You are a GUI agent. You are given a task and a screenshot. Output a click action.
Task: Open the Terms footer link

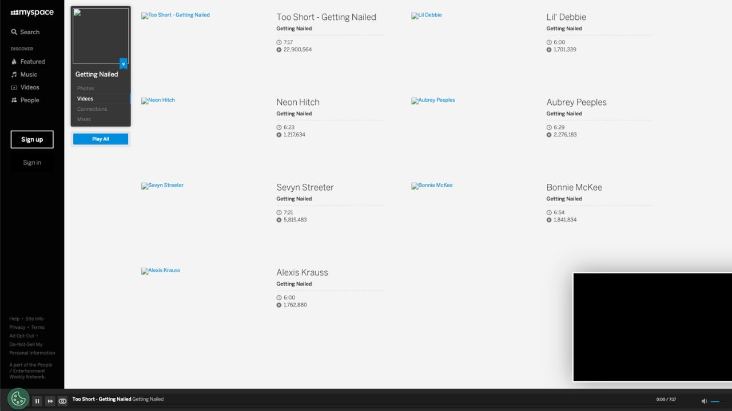(38, 328)
